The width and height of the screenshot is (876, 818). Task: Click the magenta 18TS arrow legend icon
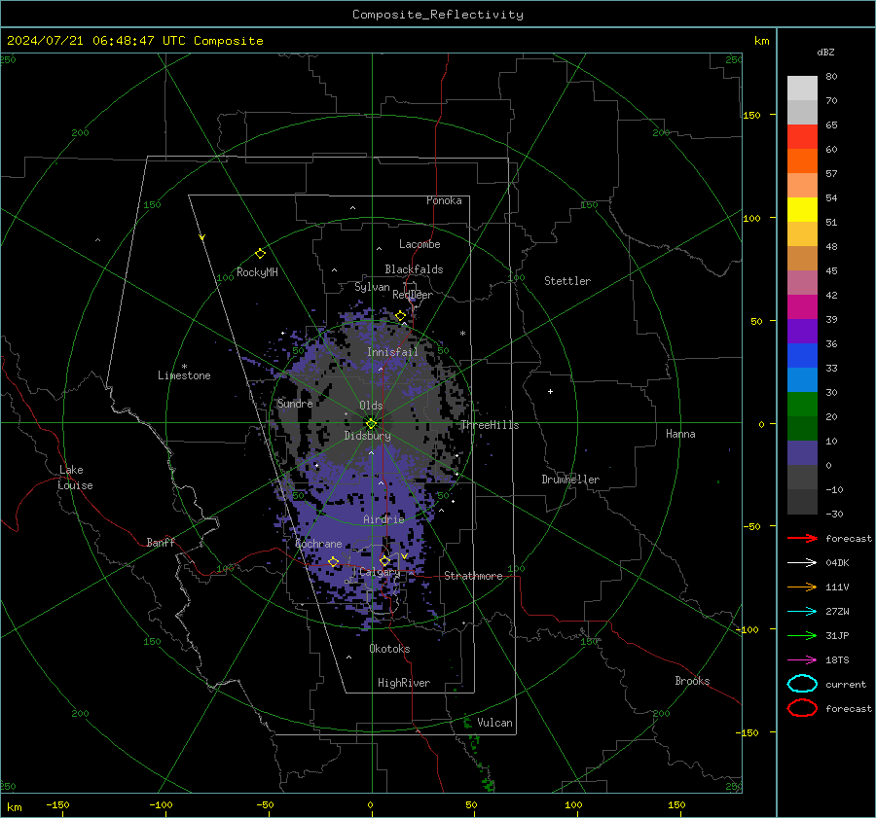[x=802, y=660]
